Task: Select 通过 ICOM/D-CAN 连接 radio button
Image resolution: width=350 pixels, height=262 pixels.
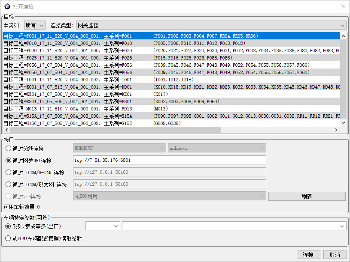Action: [x=8, y=172]
